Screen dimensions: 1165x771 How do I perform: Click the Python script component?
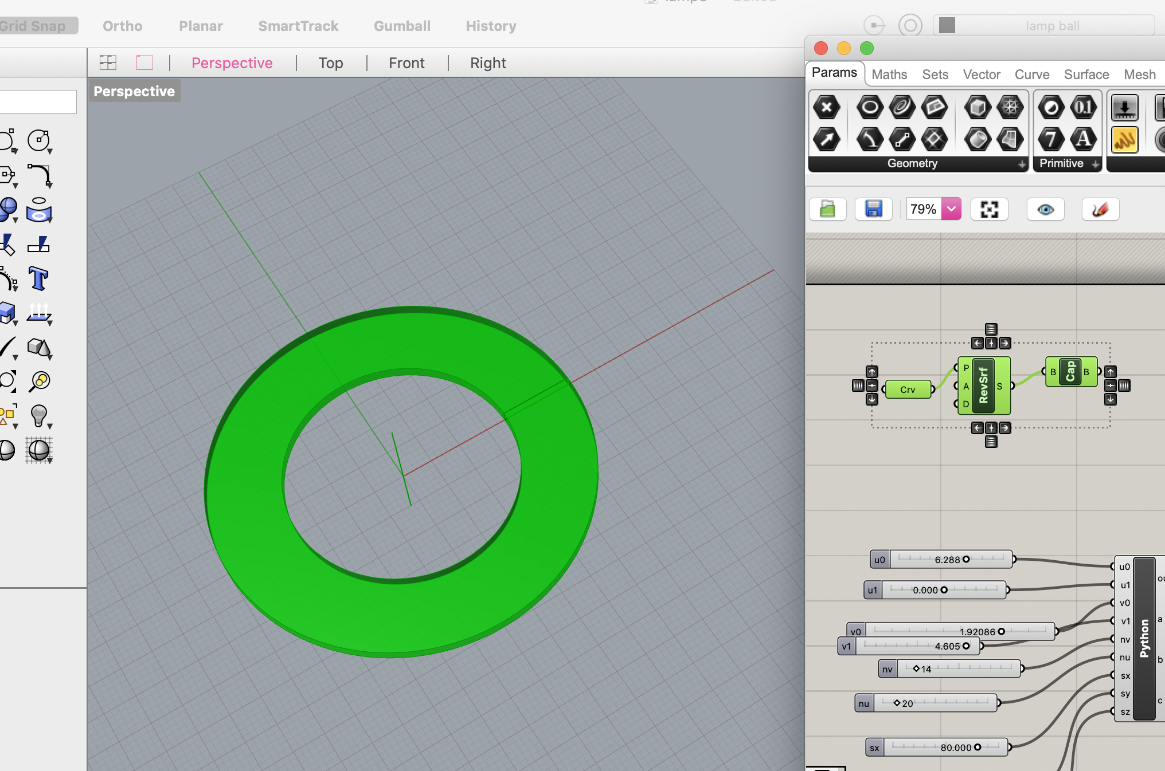point(1144,638)
